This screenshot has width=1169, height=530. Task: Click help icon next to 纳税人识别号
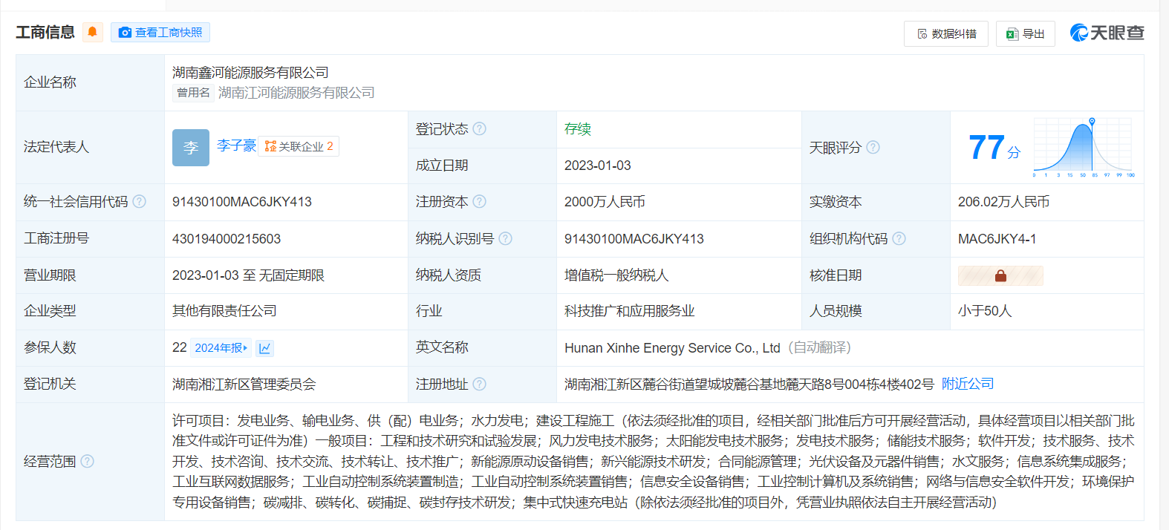point(505,238)
